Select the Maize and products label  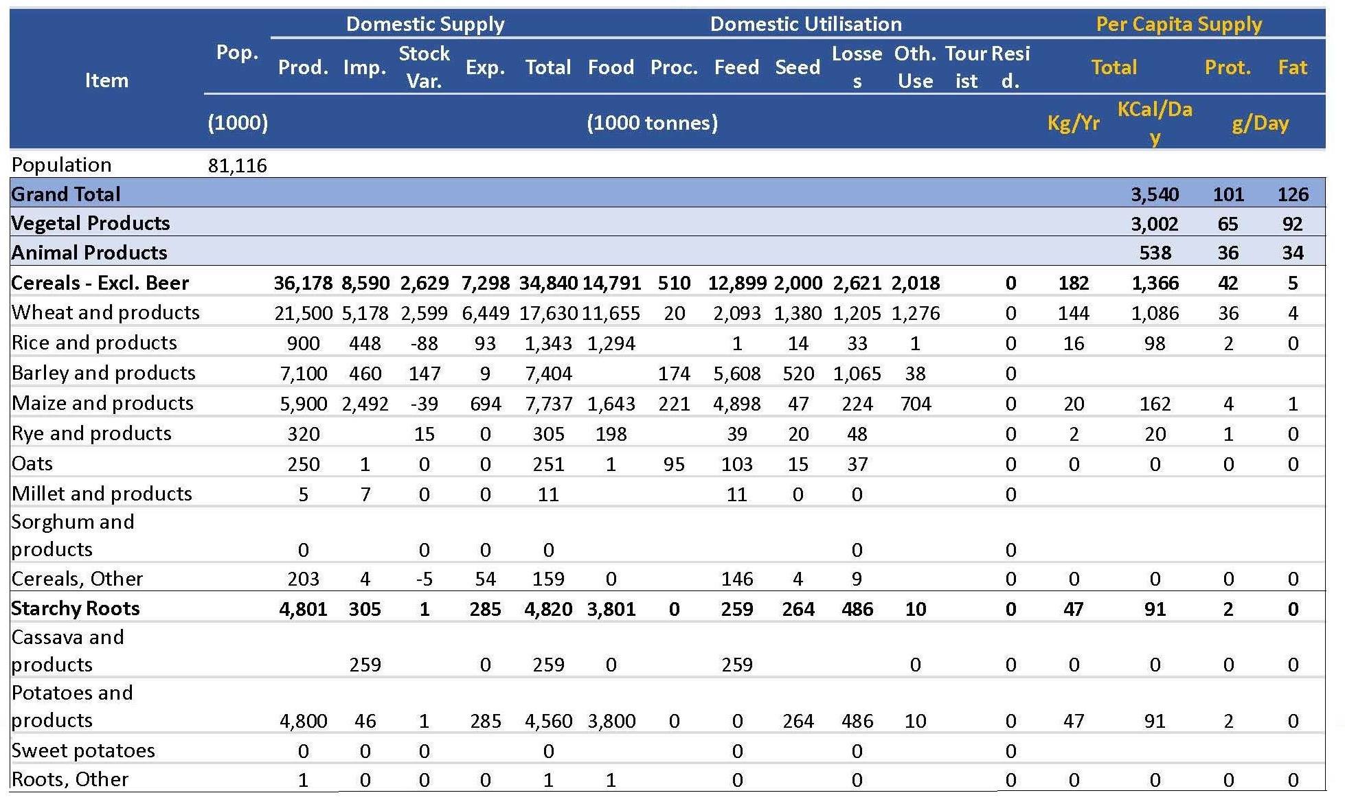pyautogui.click(x=102, y=403)
